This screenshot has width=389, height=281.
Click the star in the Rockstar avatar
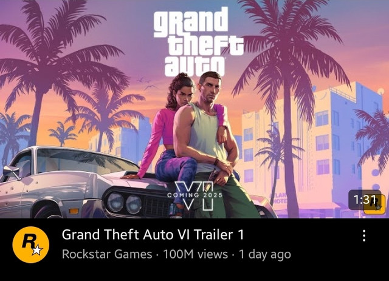(x=37, y=250)
